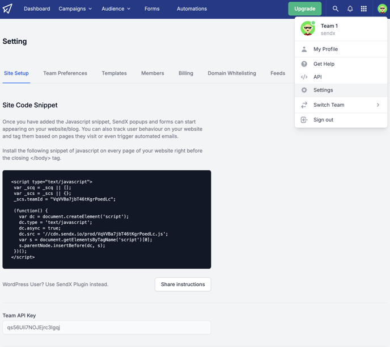
Task: Choose Switch Team menu entry
Action: click(341, 105)
